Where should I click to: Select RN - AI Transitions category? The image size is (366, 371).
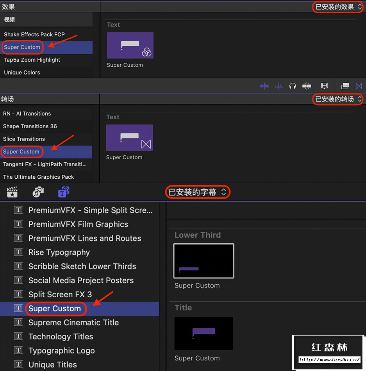[x=46, y=114]
